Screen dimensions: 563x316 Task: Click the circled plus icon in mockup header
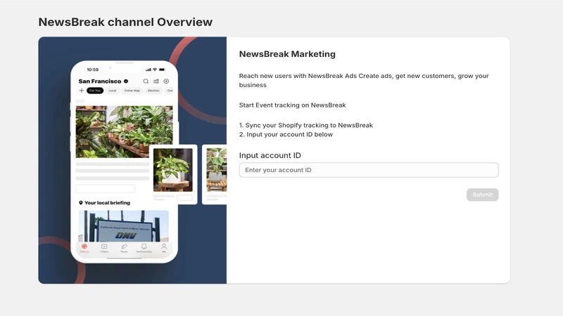[166, 81]
